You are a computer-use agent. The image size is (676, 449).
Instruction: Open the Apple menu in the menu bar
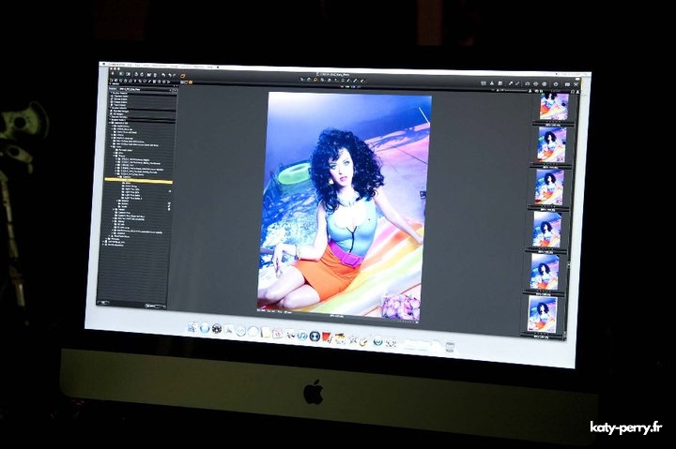click(x=103, y=64)
